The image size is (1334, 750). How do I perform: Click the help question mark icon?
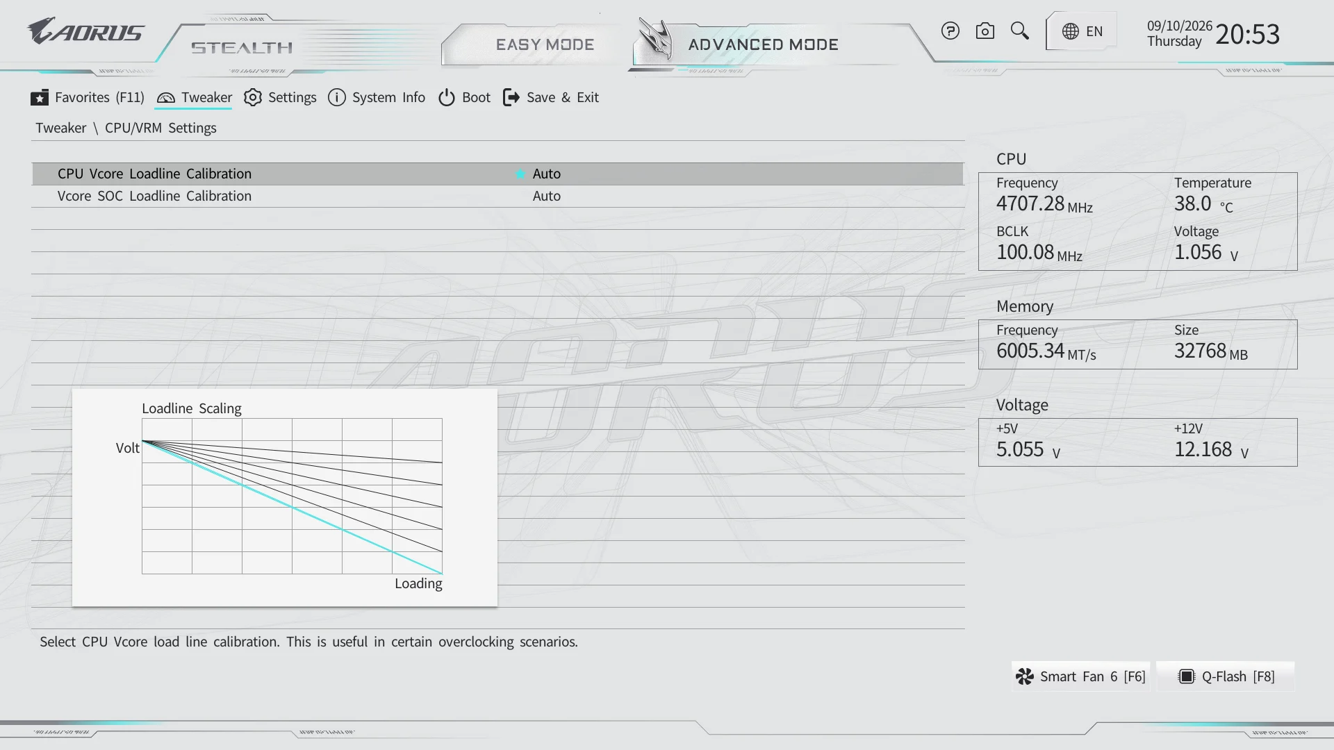click(x=950, y=31)
